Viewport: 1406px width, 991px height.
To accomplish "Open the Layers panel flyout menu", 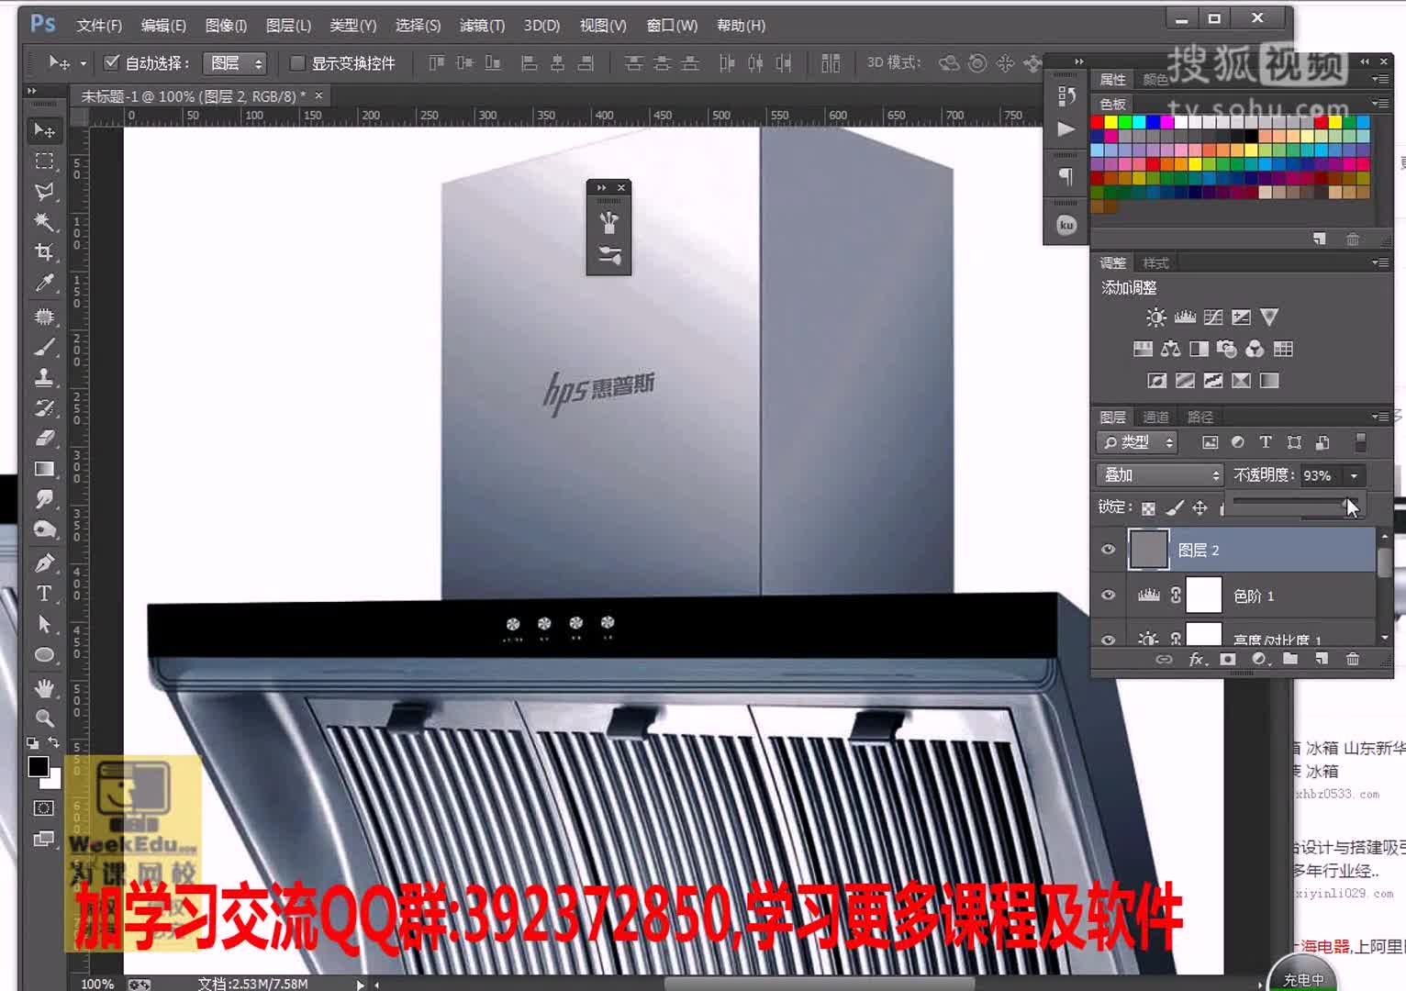I will [1379, 417].
